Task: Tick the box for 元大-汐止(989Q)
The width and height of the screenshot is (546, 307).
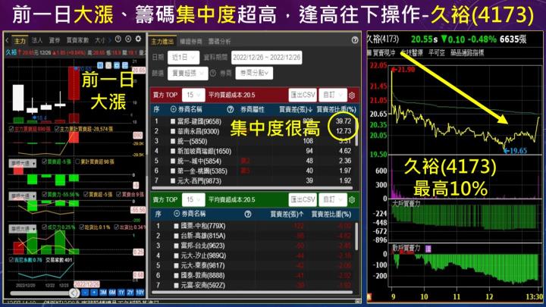Action: (x=176, y=255)
